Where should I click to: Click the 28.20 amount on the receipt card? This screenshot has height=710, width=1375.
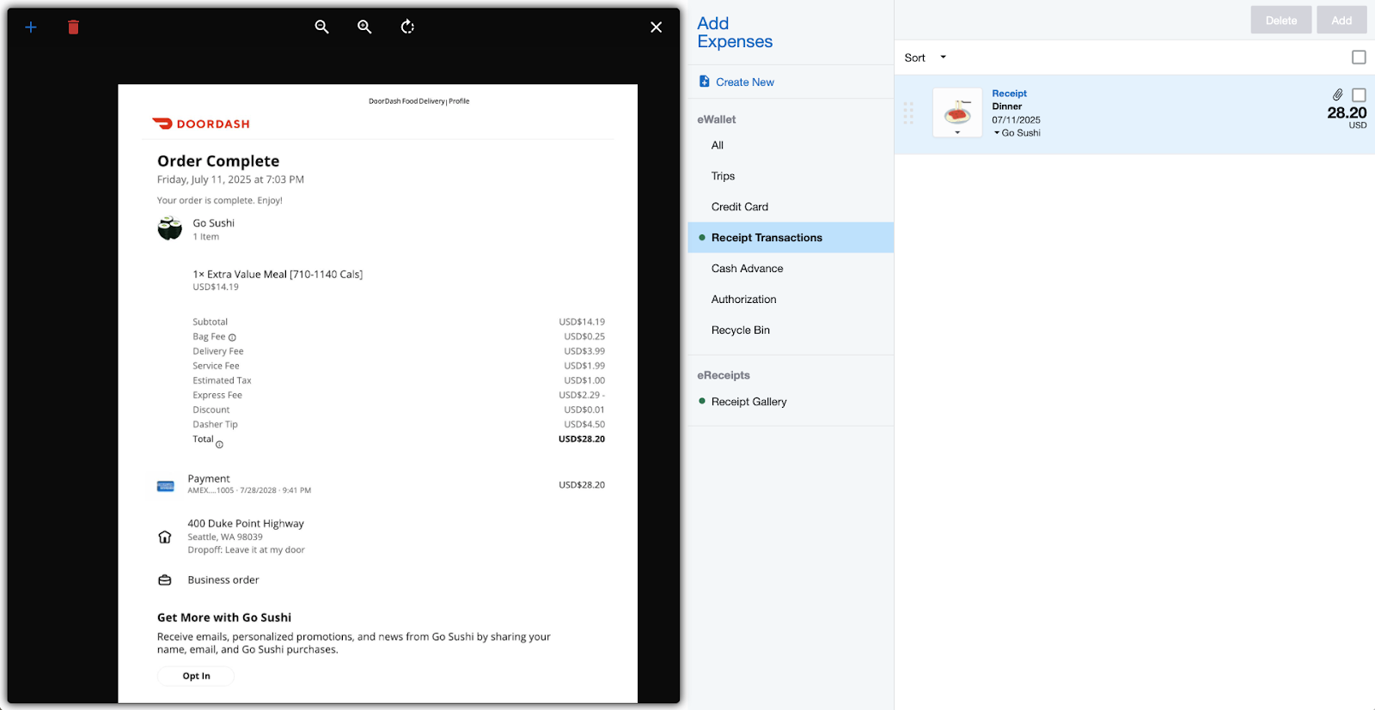point(1347,112)
